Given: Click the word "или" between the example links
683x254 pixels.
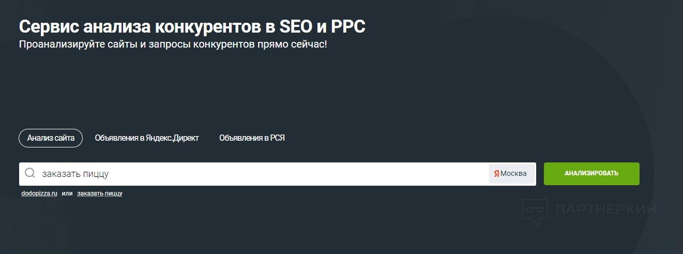Looking at the screenshot, I should 67,193.
